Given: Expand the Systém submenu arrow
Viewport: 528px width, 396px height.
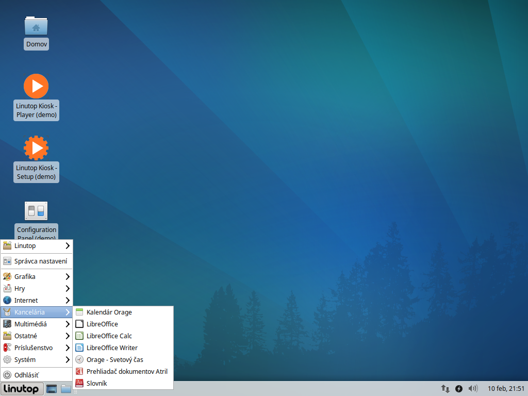Looking at the screenshot, I should coord(68,359).
